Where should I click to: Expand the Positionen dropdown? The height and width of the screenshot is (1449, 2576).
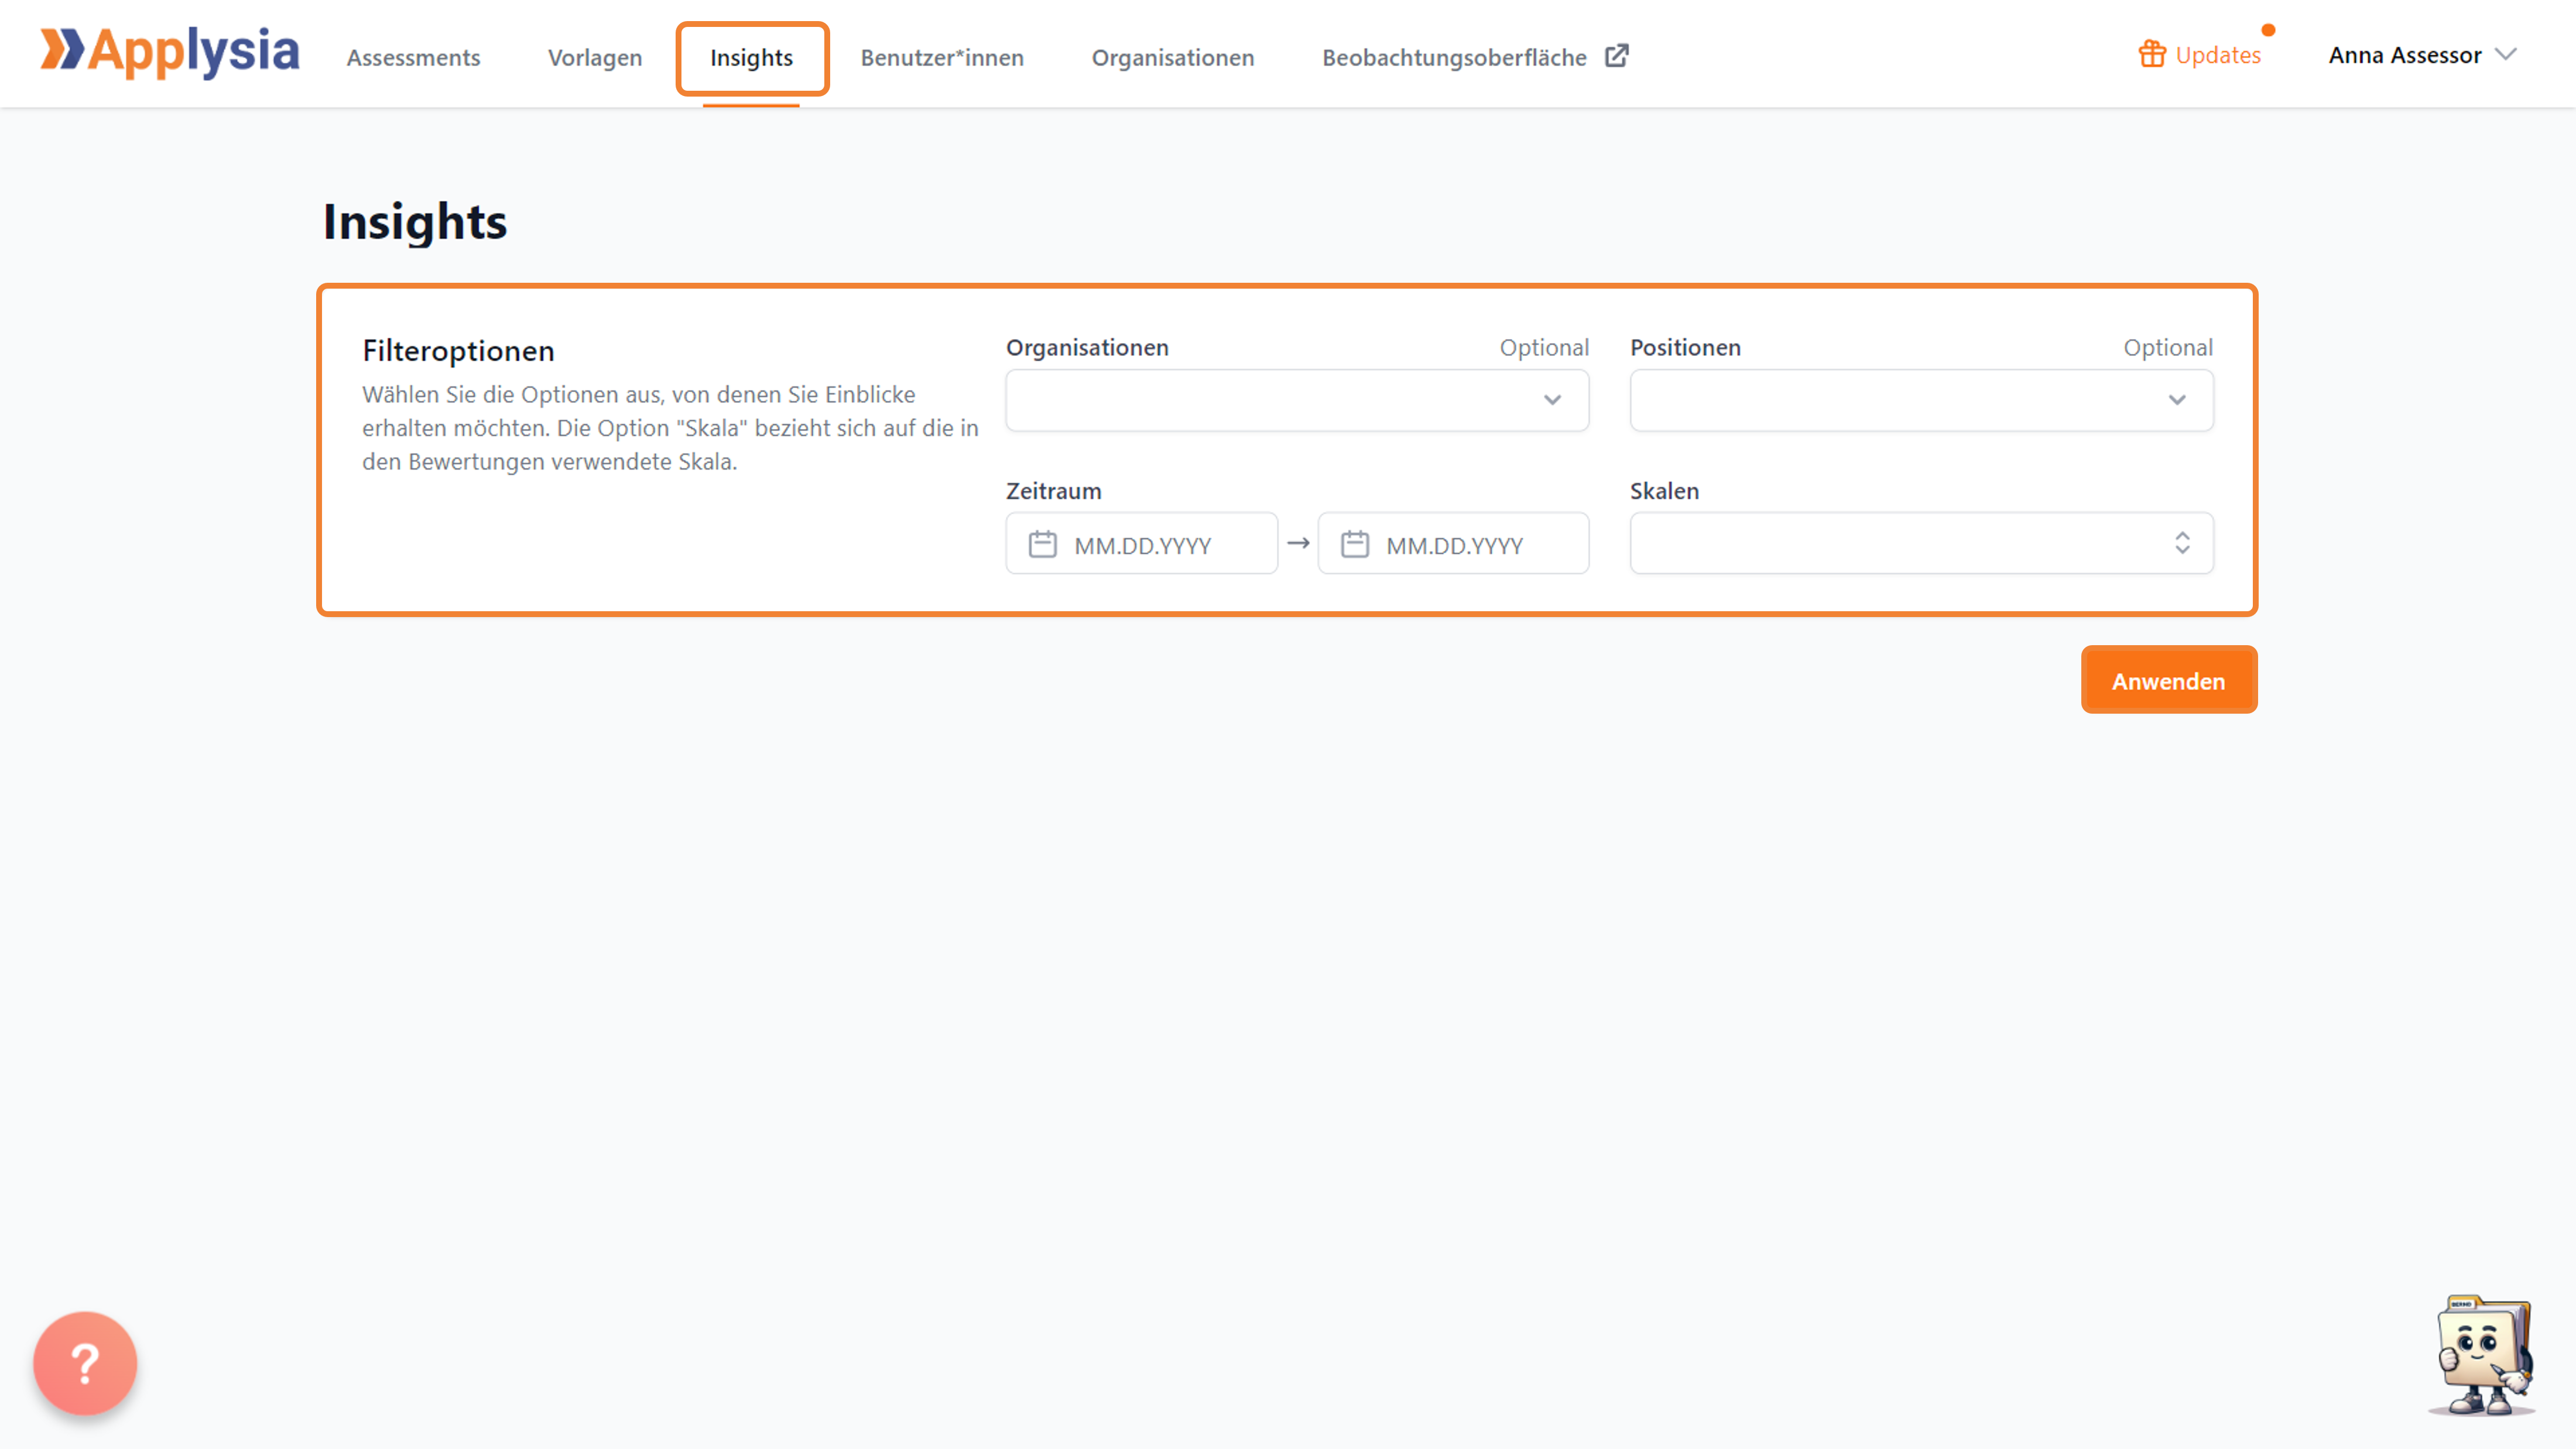[x=1921, y=400]
